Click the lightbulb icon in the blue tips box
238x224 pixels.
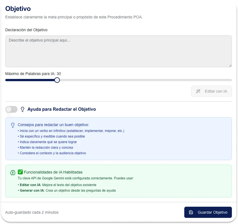tap(13, 125)
